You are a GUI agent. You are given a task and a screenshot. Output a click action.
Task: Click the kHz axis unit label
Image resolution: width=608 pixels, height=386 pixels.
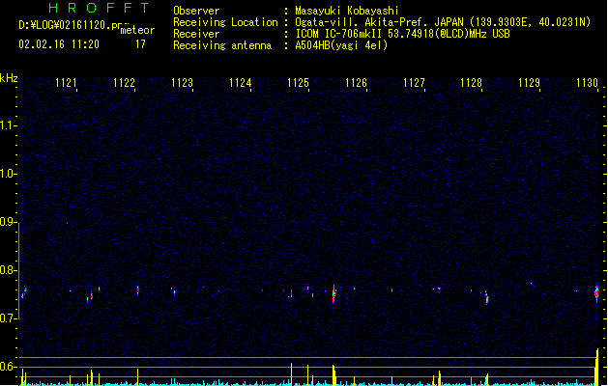coord(9,78)
